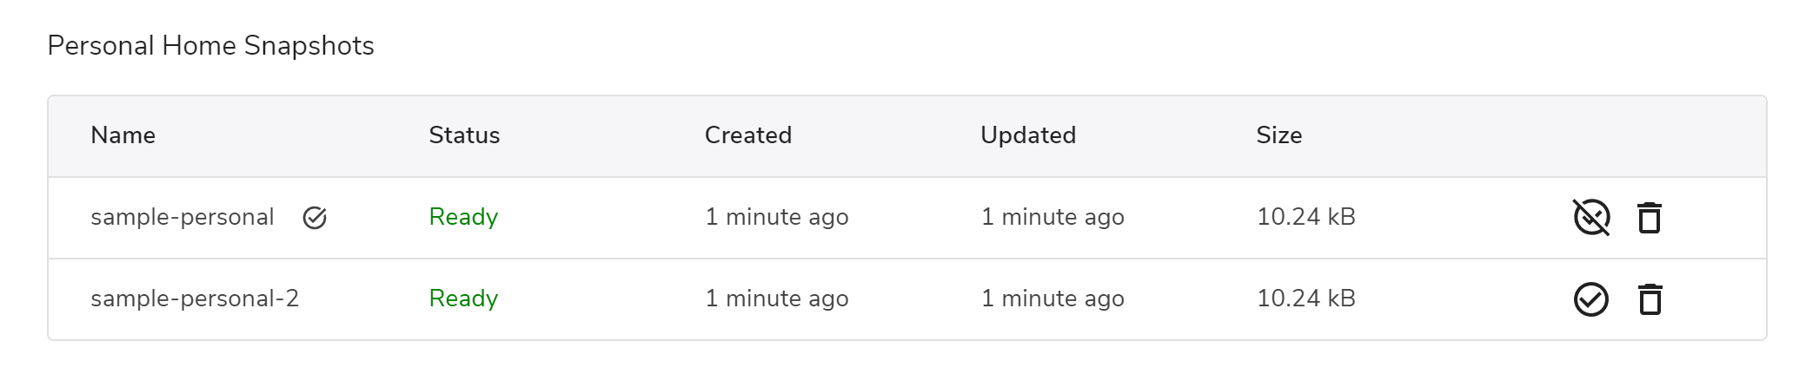Click updated time of sample-personal-2 row
The image size is (1806, 374).
click(1052, 299)
